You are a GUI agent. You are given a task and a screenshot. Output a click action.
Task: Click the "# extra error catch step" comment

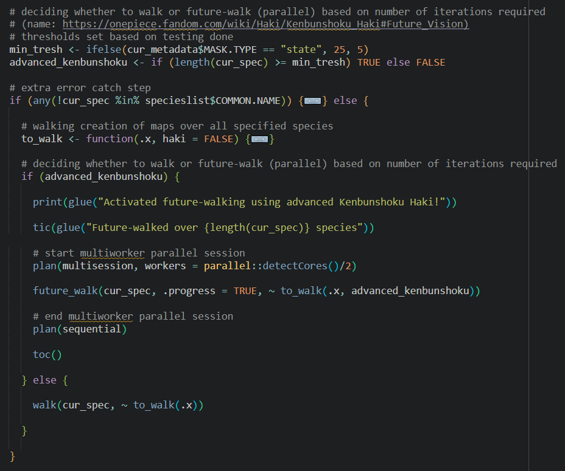(x=80, y=88)
